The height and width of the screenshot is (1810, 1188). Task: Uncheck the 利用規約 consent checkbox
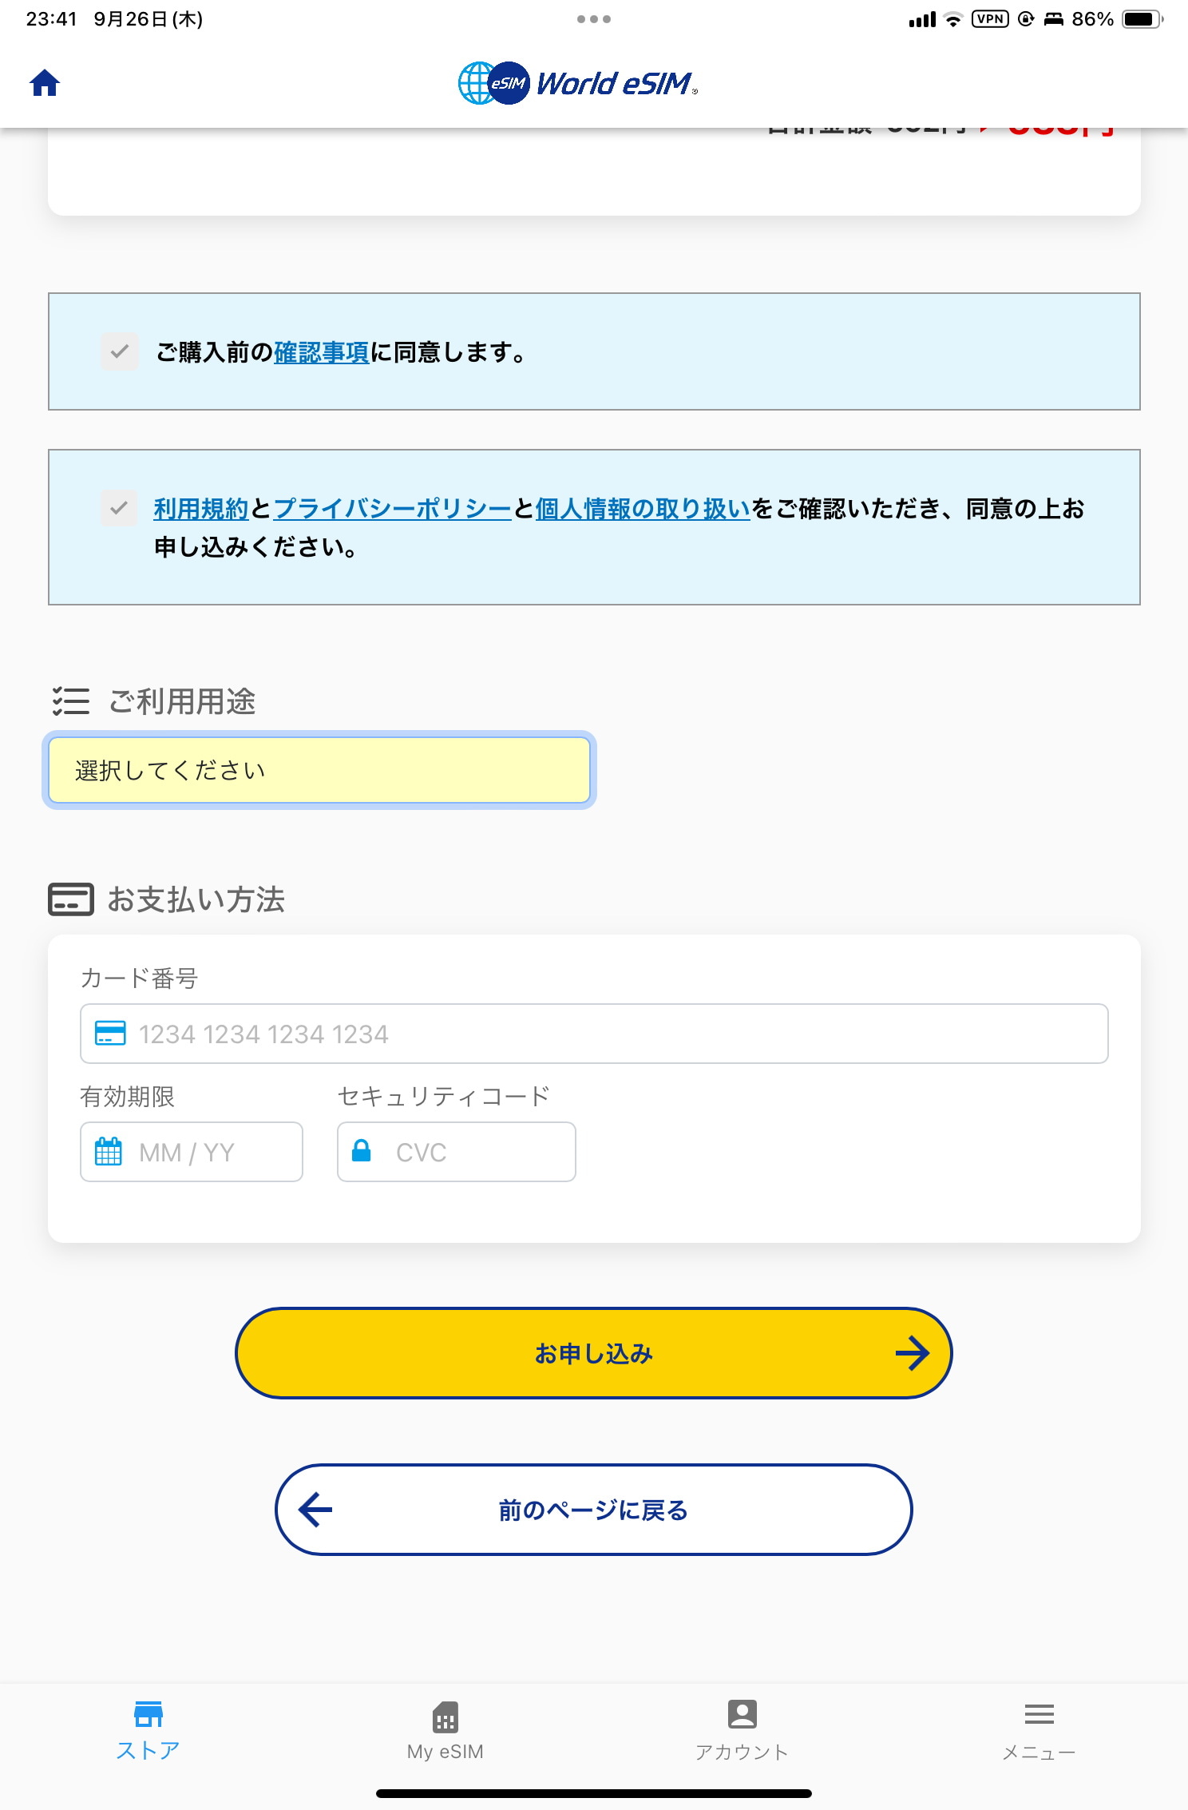click(118, 507)
